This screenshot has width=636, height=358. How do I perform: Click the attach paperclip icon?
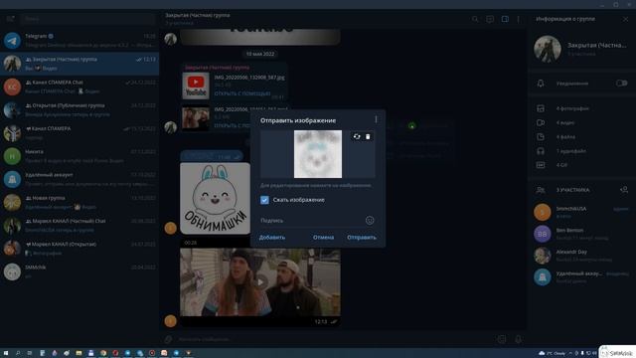168,339
